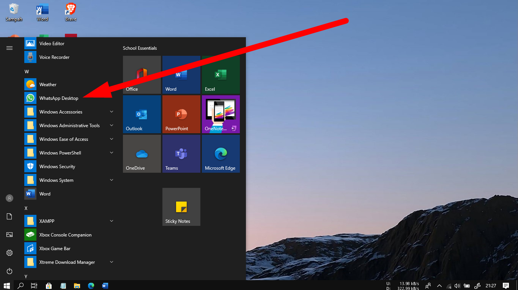518x290 pixels.
Task: Open Pictures from the Start side rail
Action: [x=9, y=235]
